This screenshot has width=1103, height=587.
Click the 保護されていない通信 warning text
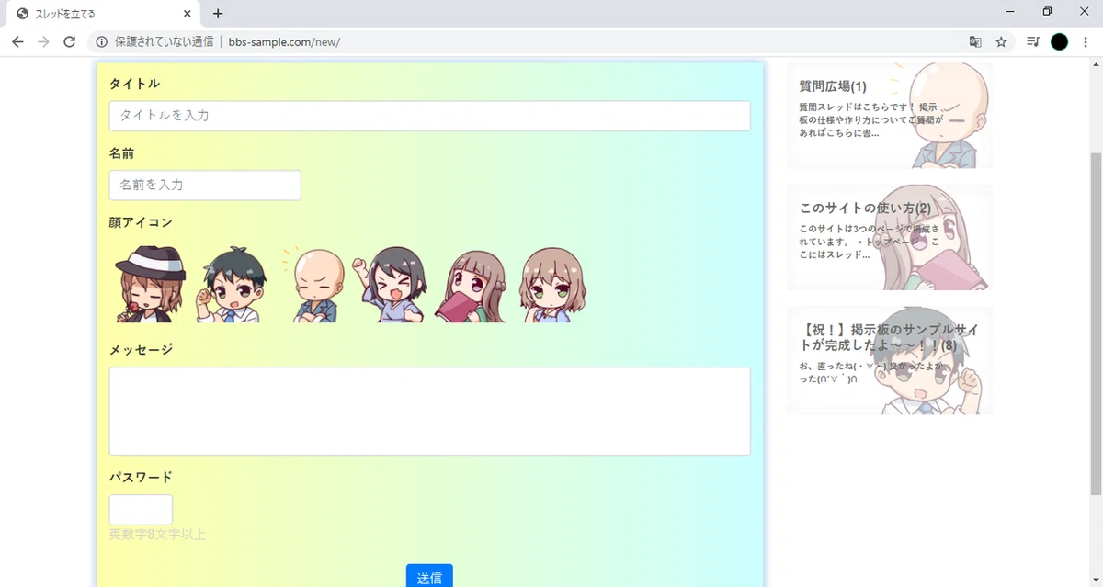coord(163,42)
